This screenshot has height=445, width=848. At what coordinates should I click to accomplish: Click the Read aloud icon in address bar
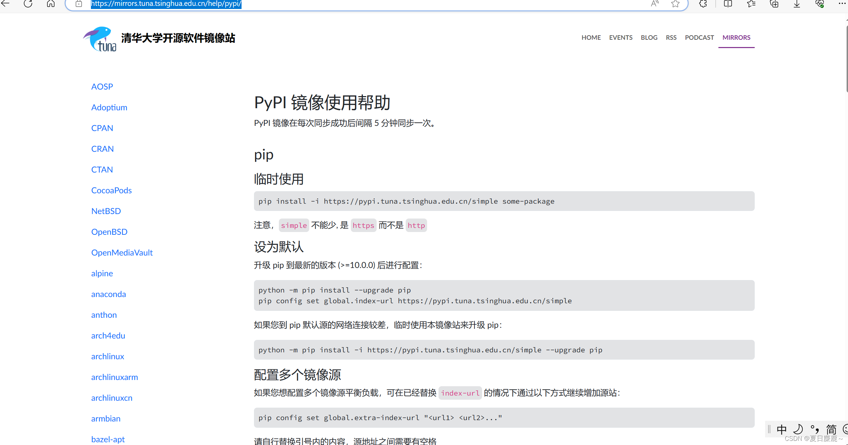point(654,4)
